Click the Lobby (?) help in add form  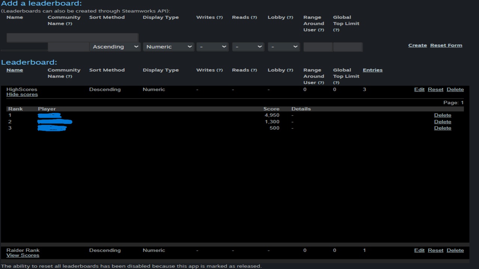coord(290,18)
